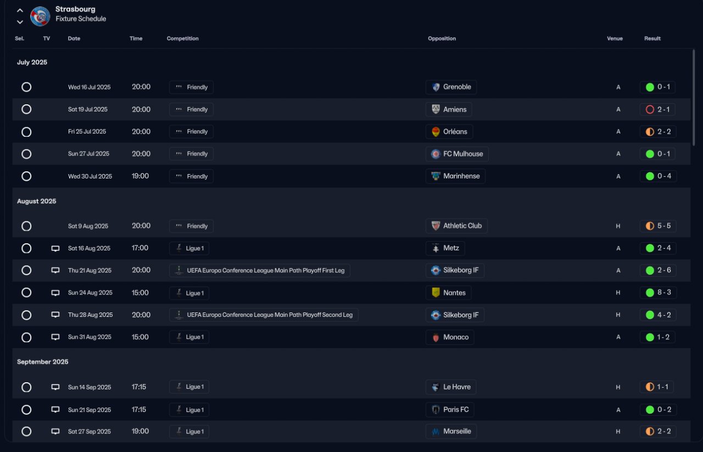Click the Monaco club badge

click(x=436, y=337)
